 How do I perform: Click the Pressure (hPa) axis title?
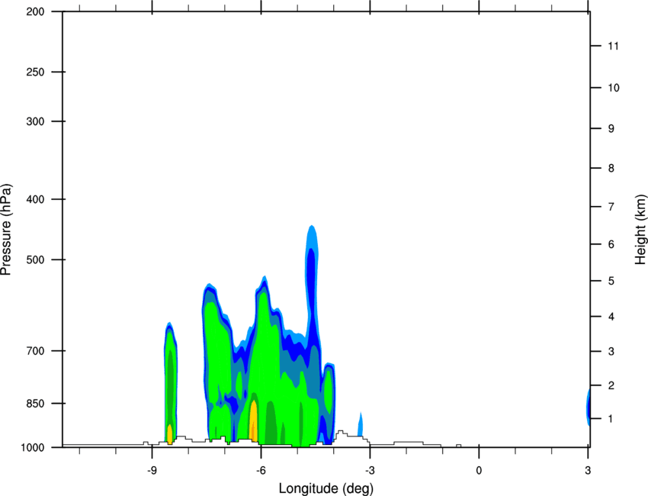[6, 230]
